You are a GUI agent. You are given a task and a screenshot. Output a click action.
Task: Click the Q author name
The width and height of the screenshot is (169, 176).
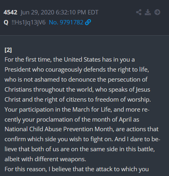6,22
